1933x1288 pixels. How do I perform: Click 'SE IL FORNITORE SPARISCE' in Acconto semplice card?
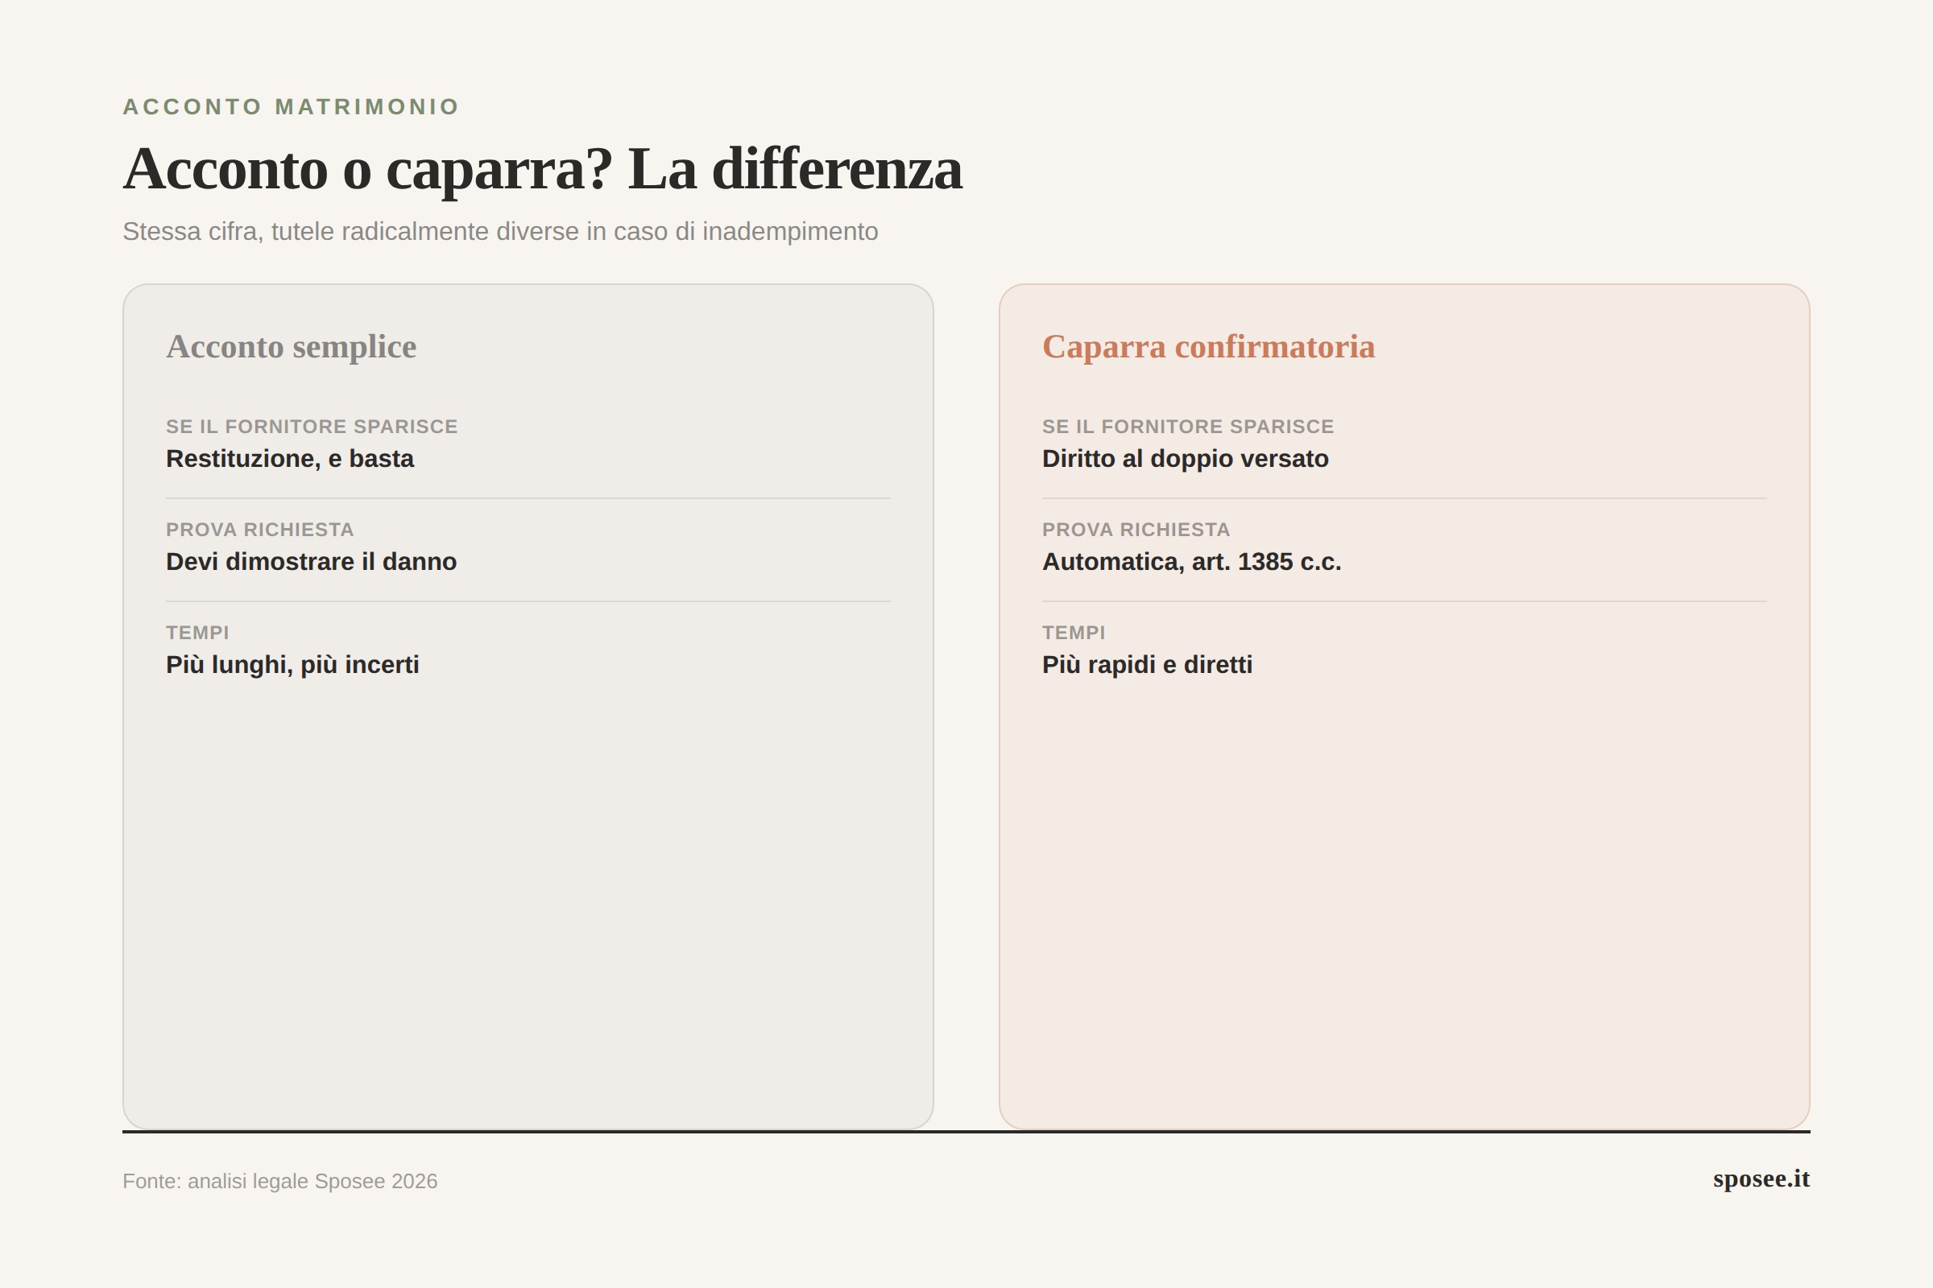point(313,427)
